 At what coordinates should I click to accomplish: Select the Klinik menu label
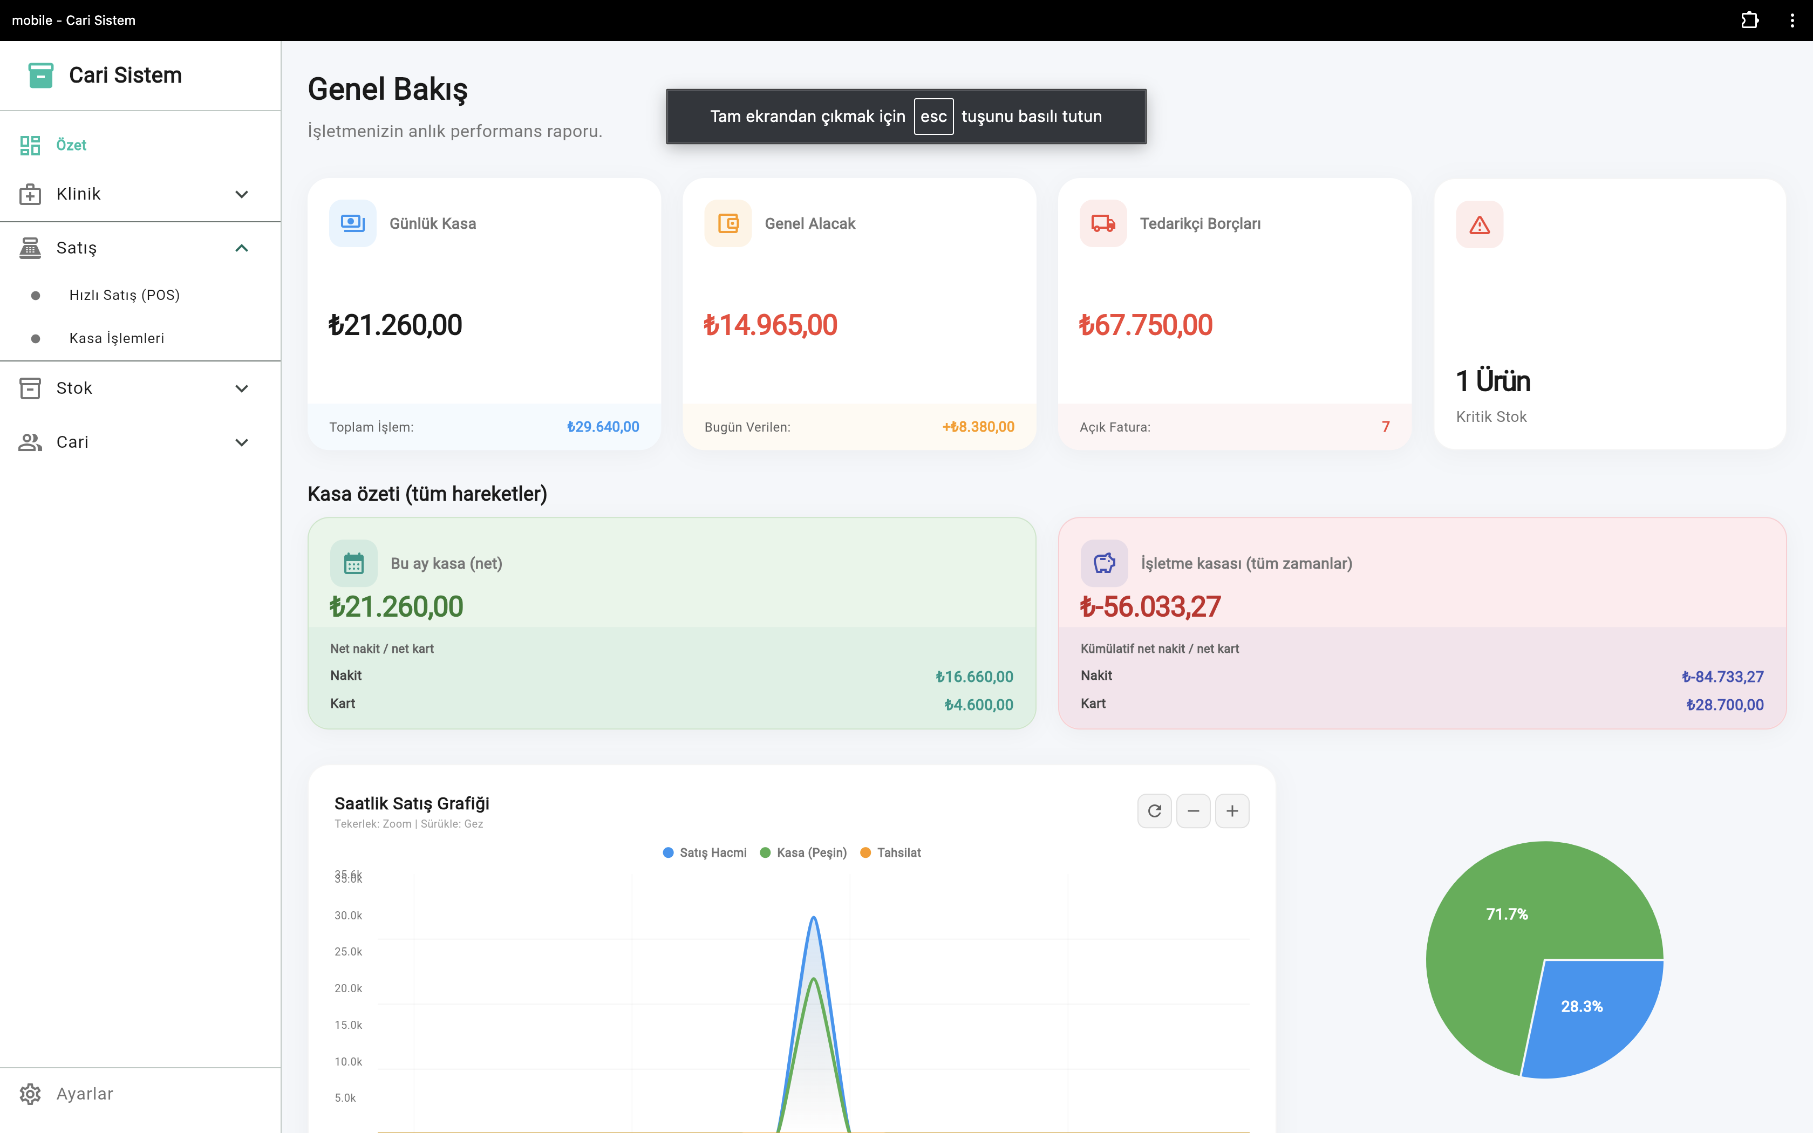point(79,194)
